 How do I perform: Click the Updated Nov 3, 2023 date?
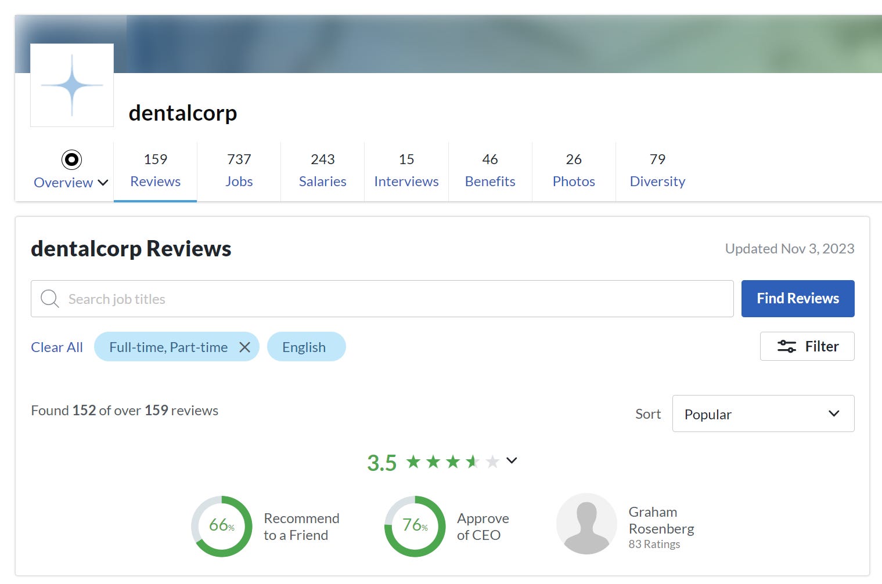(790, 249)
